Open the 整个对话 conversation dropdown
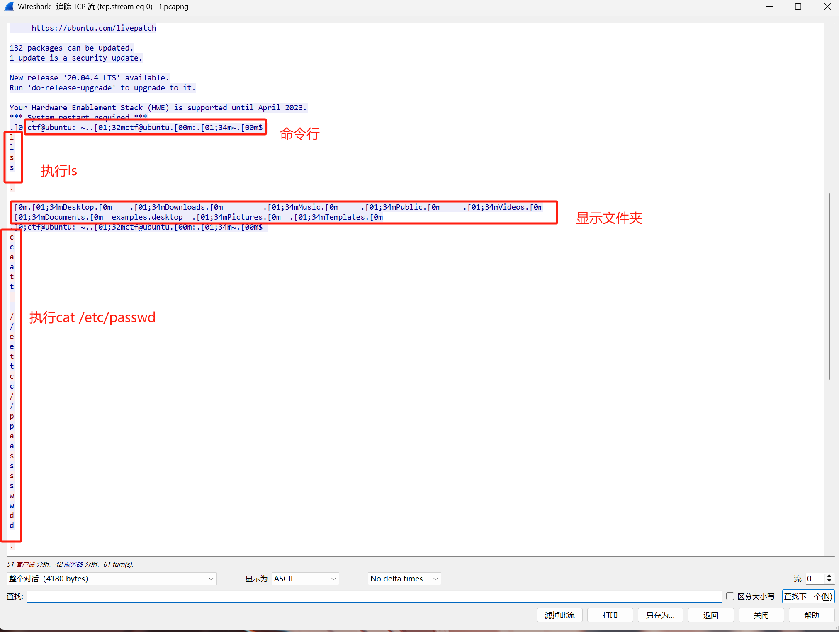The image size is (839, 632). click(111, 579)
